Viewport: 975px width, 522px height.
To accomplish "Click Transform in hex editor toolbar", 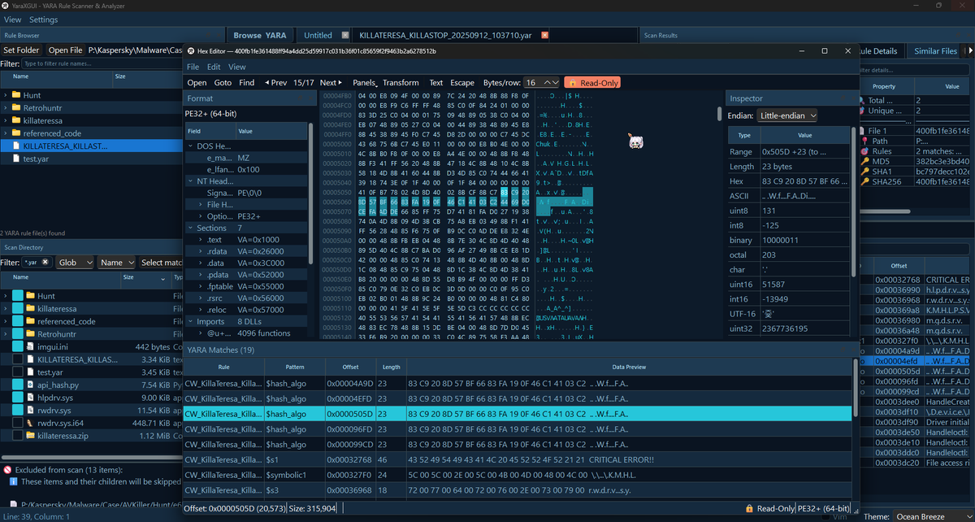I will click(x=401, y=83).
